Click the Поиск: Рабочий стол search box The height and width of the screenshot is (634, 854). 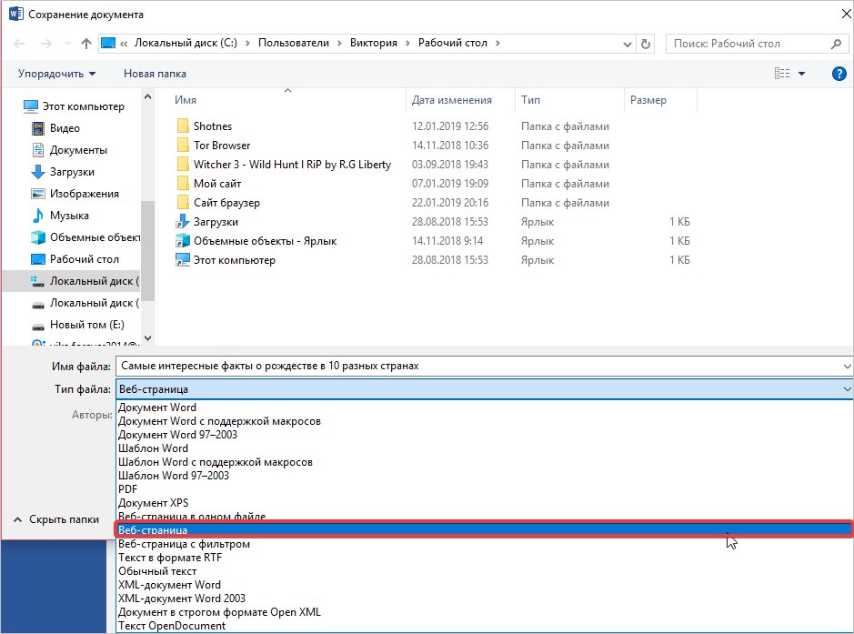746,44
